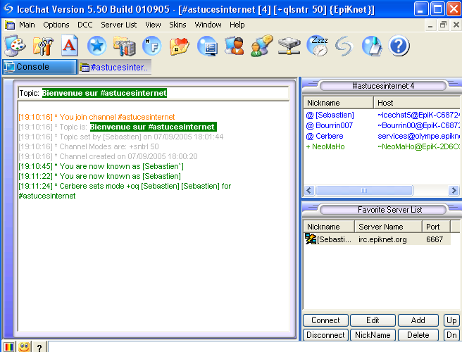Switch to the #astucesinter.. channel tab

115,67
